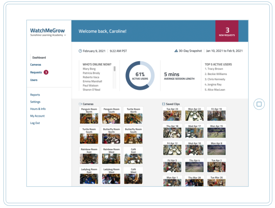The image size is (275, 208).
Task: Click Alice MacLean in top active users
Action: (215, 90)
